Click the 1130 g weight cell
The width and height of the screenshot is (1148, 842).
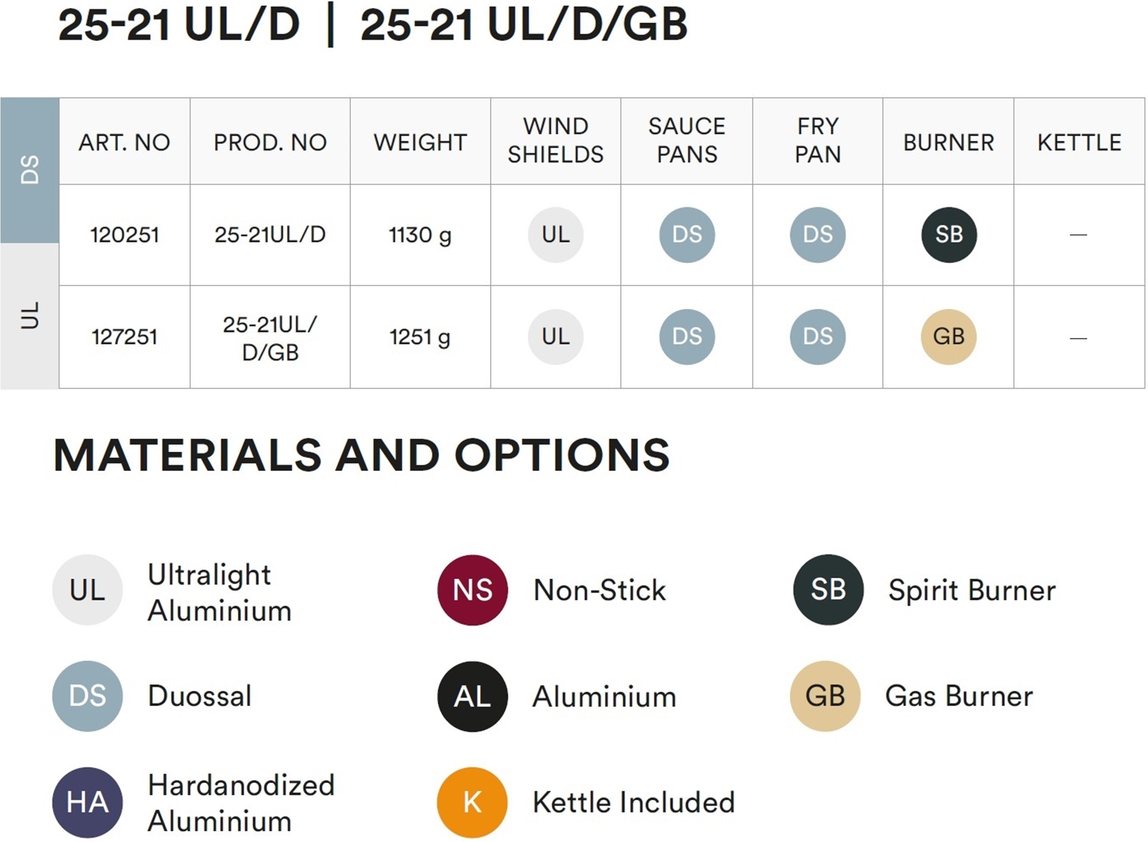pos(420,235)
